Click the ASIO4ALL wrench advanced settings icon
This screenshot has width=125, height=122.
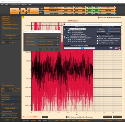[117, 48]
